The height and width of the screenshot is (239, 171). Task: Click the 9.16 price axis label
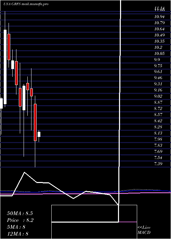coord(158,90)
